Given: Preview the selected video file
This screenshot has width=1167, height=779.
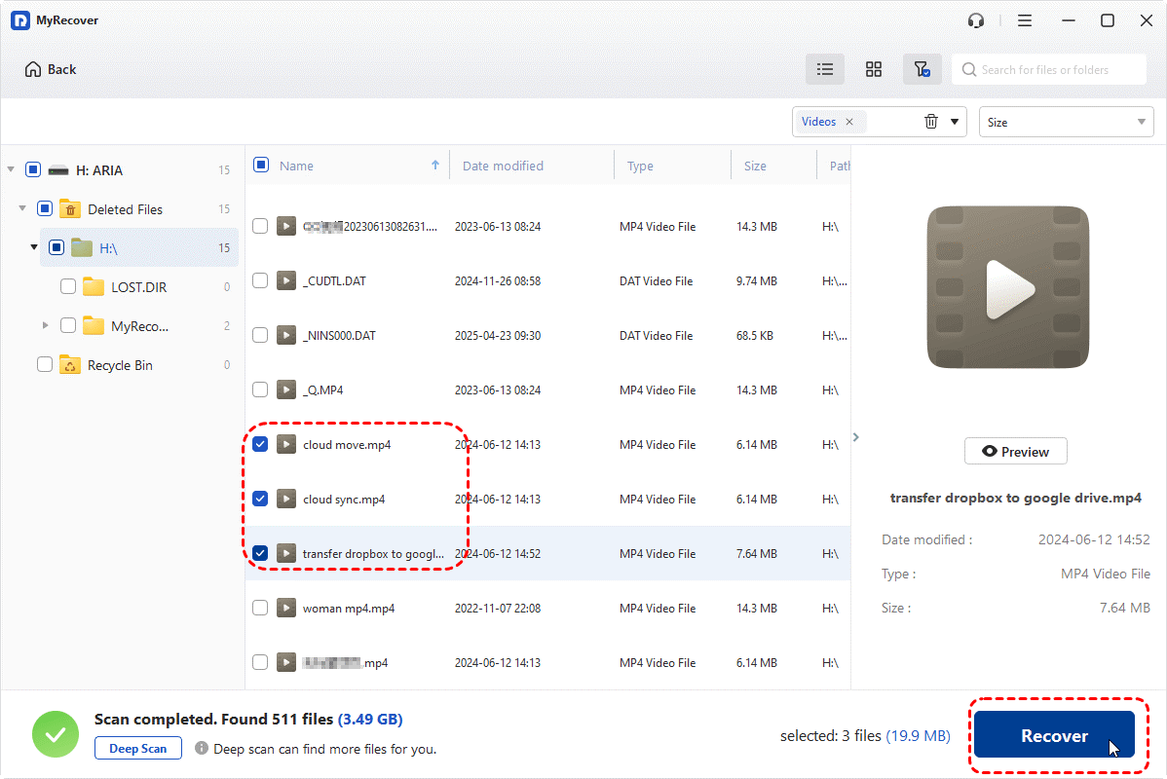Looking at the screenshot, I should 1015,452.
